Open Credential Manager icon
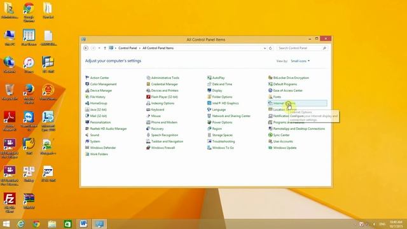Viewport: 407px width, 229px height. [148, 84]
